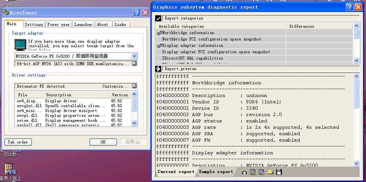Click the monitor icon under Target adapter
Screen dimensions: 366x182
pyautogui.click(x=20, y=45)
